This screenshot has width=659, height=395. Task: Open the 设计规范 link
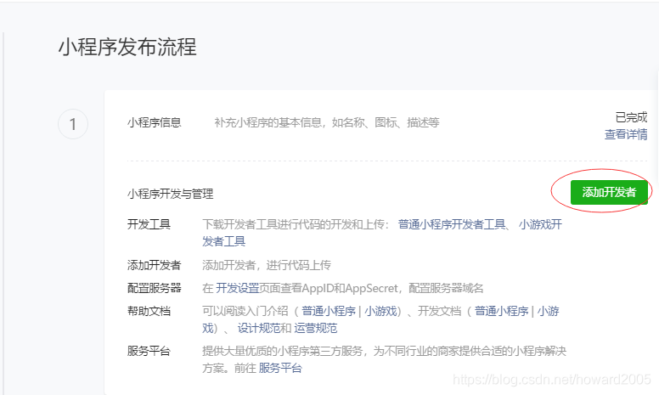click(x=258, y=328)
